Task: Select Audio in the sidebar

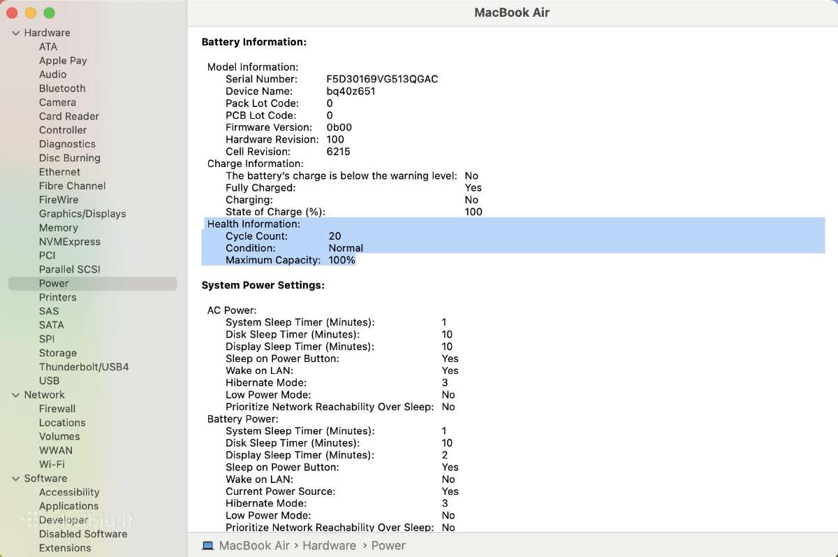Action: 53,75
